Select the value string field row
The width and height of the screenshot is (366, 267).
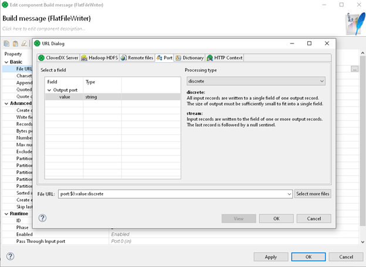pos(113,97)
